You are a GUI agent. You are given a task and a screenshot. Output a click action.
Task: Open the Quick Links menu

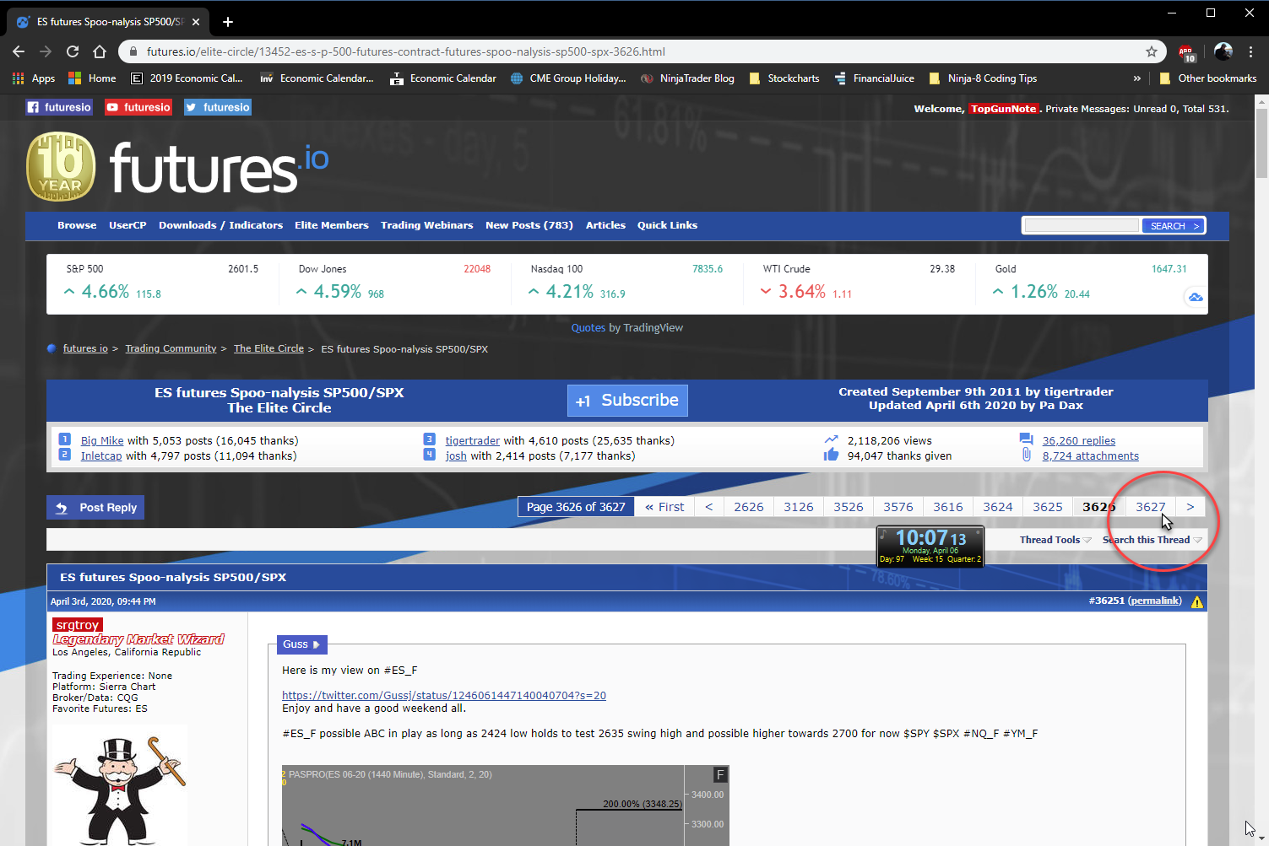(x=668, y=225)
